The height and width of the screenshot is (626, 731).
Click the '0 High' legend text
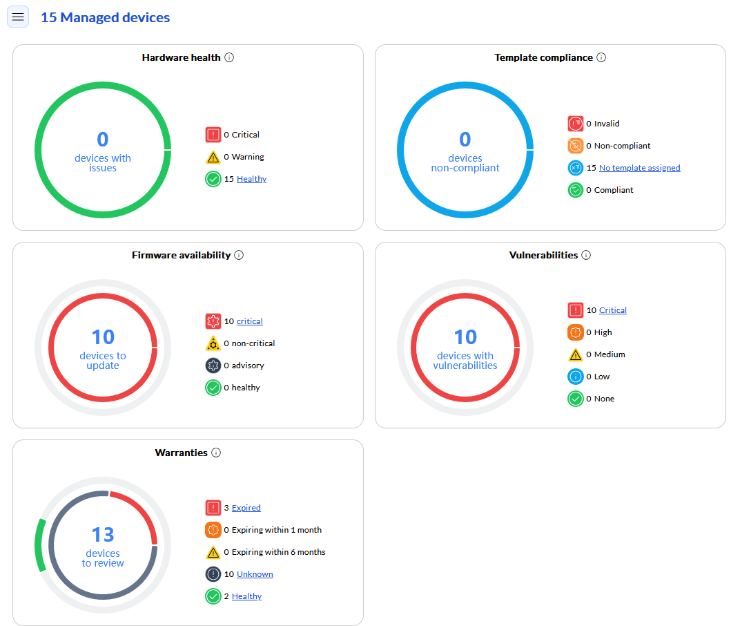(x=599, y=332)
